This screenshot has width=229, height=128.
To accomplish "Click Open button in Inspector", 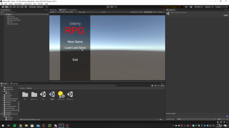I will point(226,15).
